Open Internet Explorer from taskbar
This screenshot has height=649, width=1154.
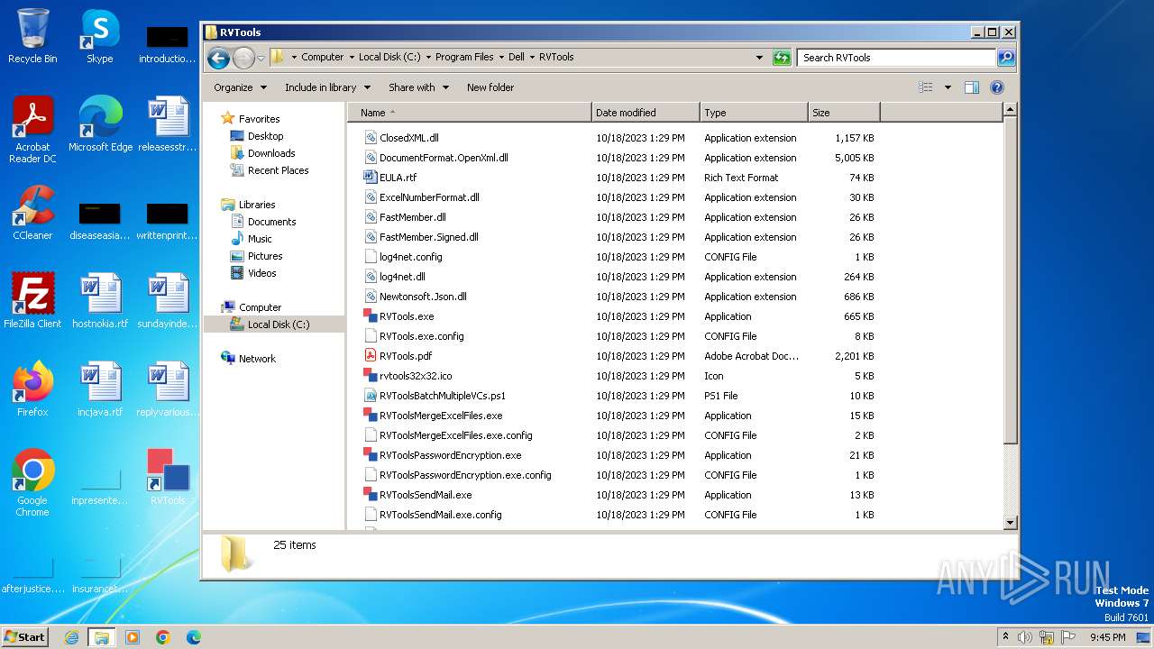coord(71,637)
